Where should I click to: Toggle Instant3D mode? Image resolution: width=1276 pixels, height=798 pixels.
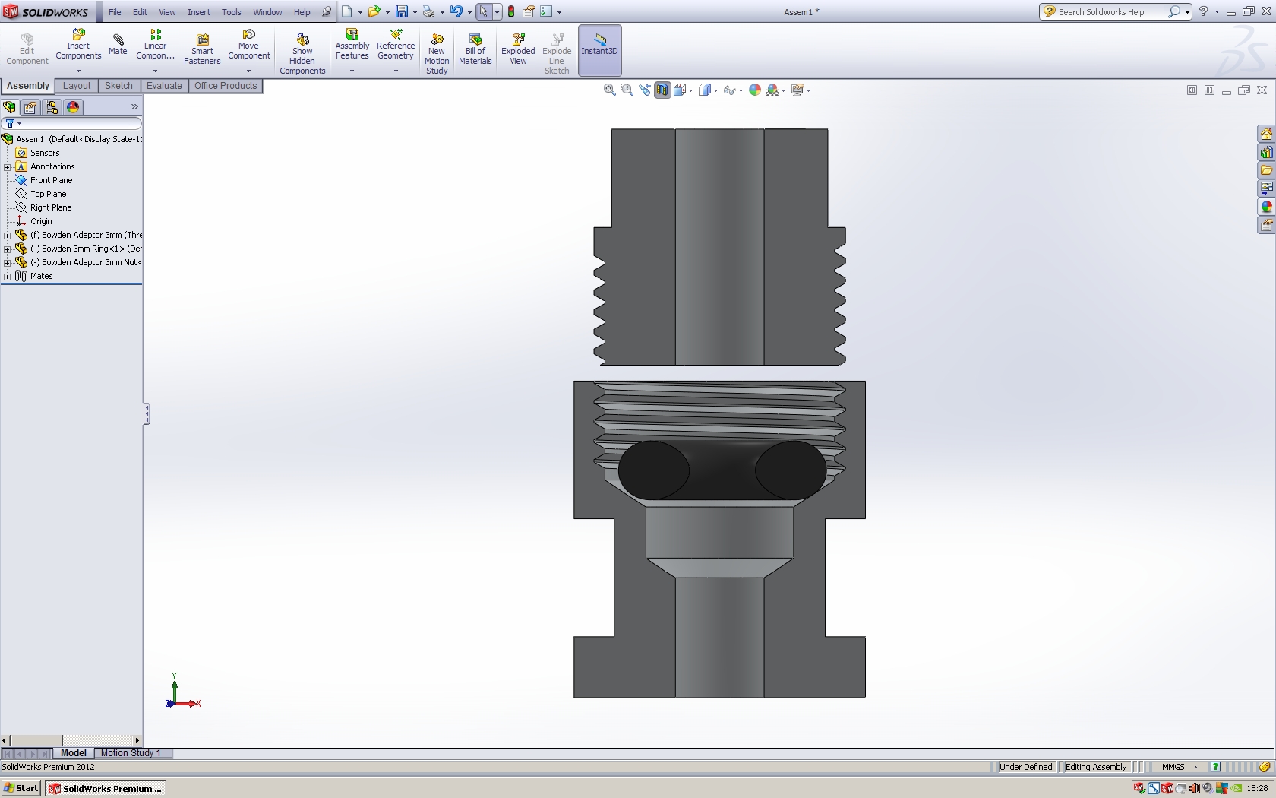tap(600, 50)
